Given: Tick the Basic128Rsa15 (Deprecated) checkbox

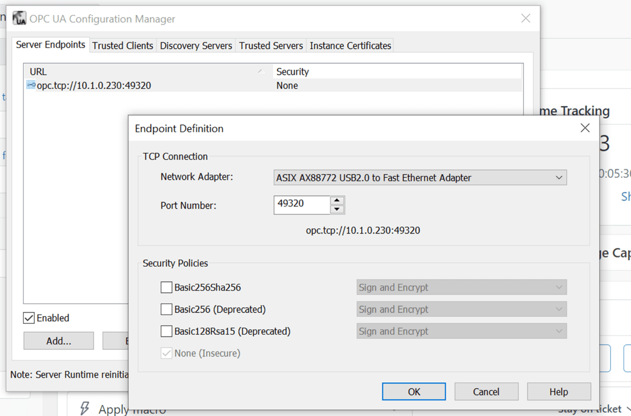Looking at the screenshot, I should pos(166,331).
